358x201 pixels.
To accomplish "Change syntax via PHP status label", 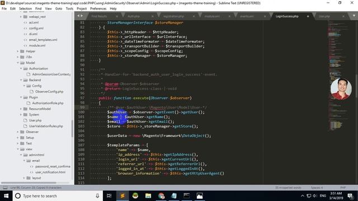I will pos(343,188).
